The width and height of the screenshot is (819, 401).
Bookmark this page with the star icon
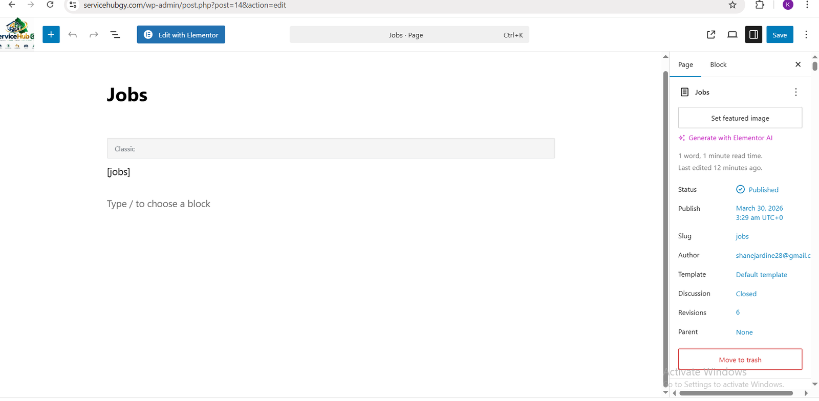tap(732, 5)
